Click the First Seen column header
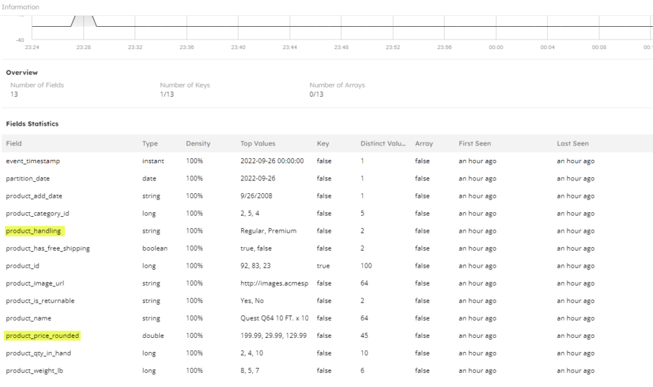This screenshot has height=387, width=653. coord(474,143)
